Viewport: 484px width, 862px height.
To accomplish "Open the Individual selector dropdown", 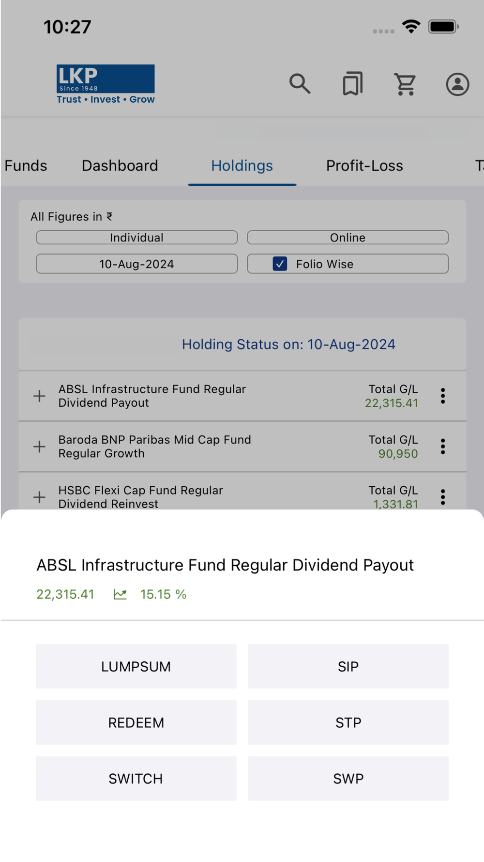I will tap(136, 238).
